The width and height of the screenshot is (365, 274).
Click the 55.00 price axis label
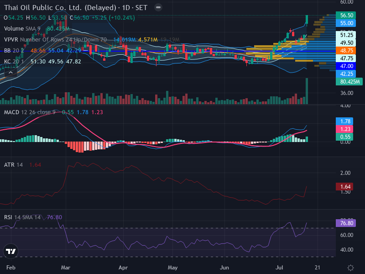point(346,23)
